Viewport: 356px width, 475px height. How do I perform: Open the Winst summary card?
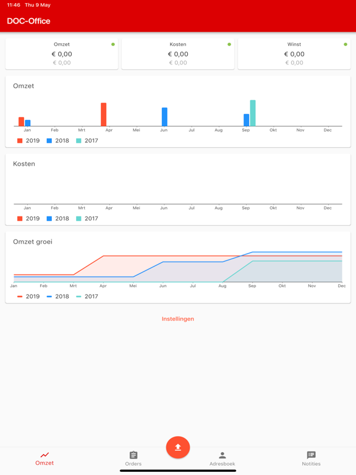click(x=294, y=54)
